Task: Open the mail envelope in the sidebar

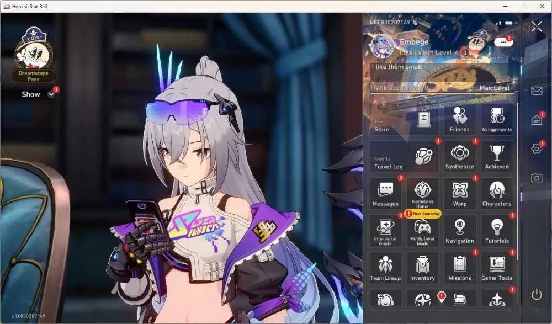Action: pos(537,91)
